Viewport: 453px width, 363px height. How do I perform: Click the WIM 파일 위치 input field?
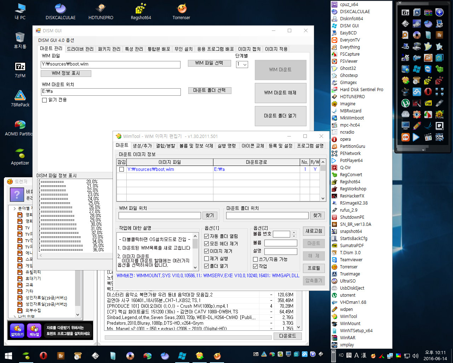160,216
